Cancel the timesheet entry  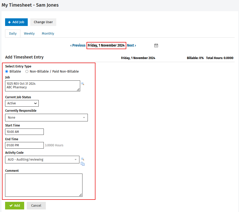click(x=36, y=206)
